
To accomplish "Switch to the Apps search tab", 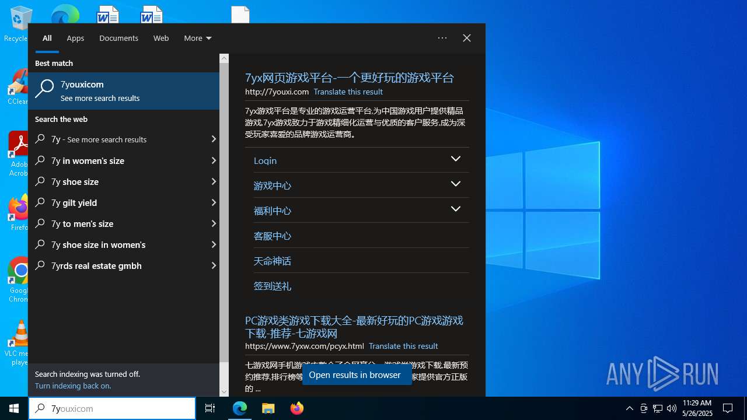I will (x=75, y=38).
